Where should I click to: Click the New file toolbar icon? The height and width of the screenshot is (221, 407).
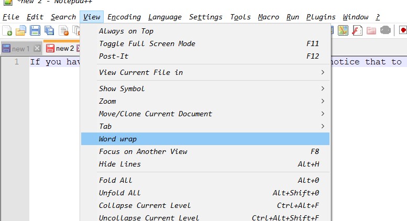pyautogui.click(x=7, y=30)
